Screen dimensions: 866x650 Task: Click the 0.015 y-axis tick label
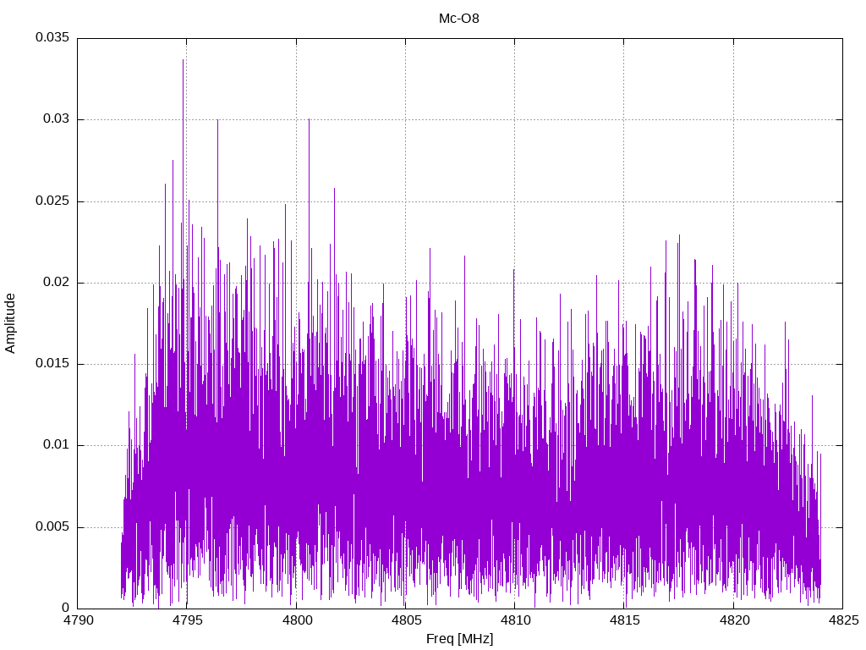[x=52, y=363]
